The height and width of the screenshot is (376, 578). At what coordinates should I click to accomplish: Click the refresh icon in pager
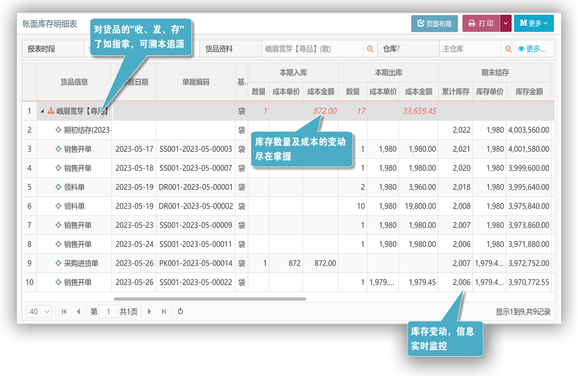point(180,311)
